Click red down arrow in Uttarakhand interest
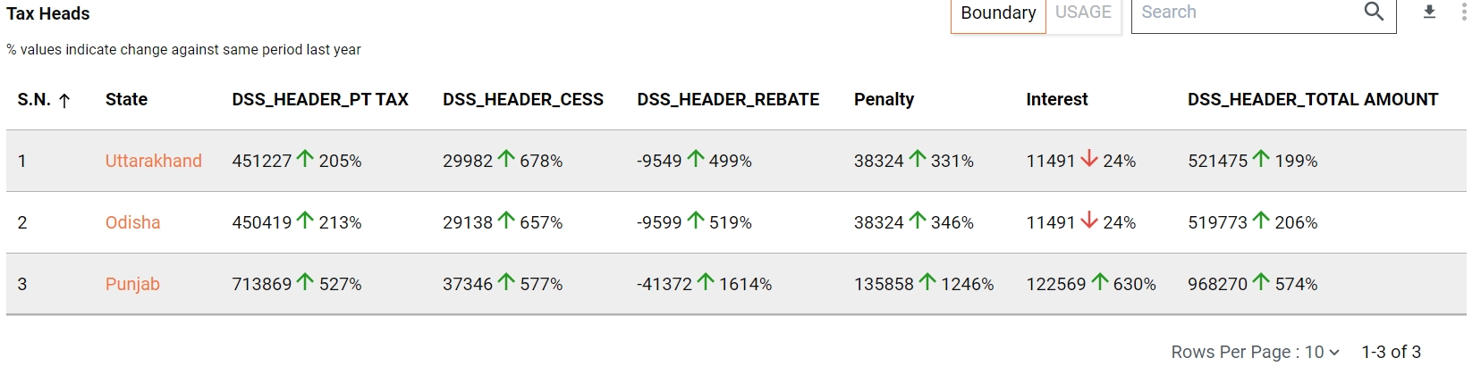Viewport: 1481px width, 383px height. (x=1088, y=159)
